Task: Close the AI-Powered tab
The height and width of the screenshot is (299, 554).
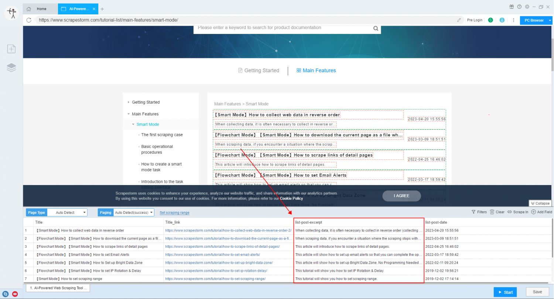Action: coord(94,9)
